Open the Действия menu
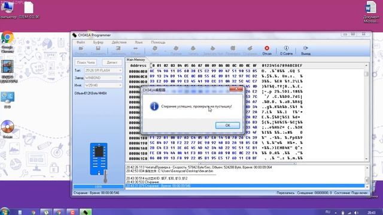Screen dimensions: 383x215 [119, 42]
